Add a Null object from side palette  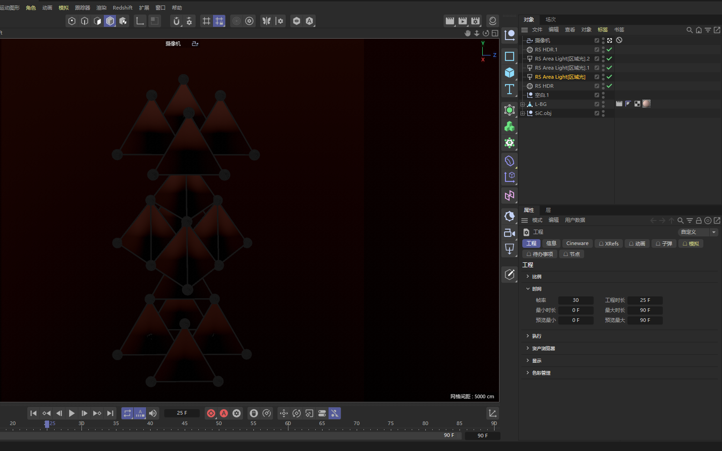(510, 35)
